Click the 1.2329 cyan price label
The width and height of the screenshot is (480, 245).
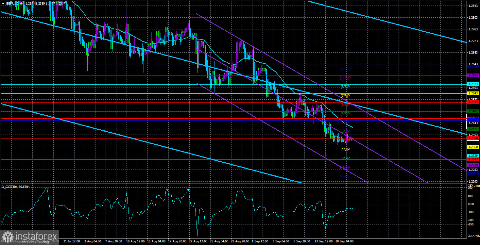click(473, 156)
